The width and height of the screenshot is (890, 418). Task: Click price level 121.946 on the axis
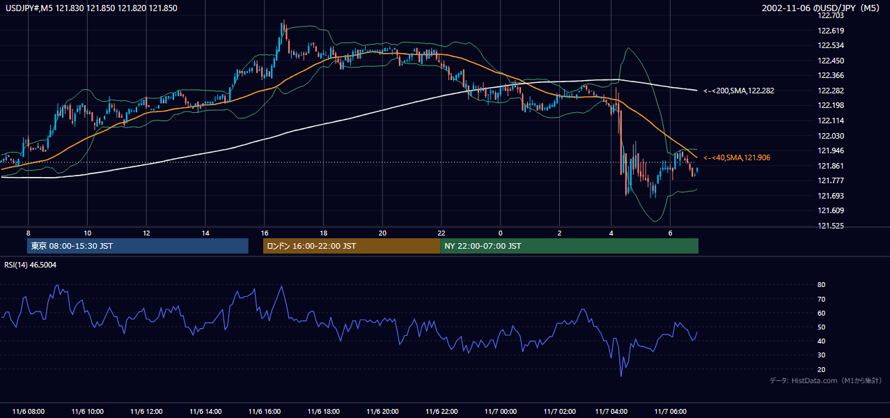[x=832, y=150]
